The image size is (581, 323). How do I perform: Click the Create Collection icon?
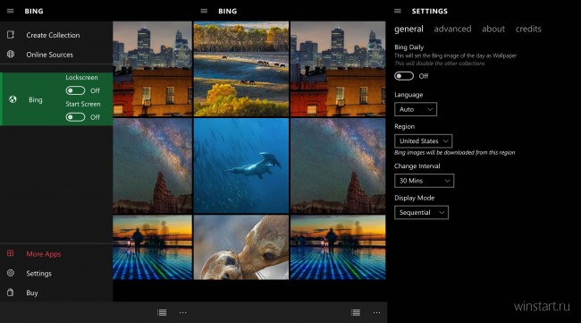click(11, 35)
